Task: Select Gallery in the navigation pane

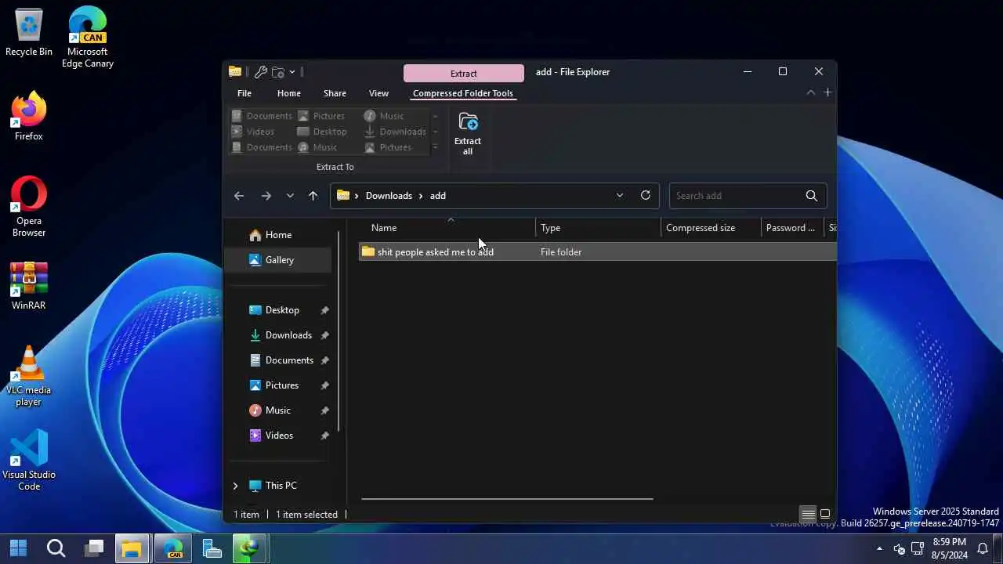Action: [x=278, y=260]
